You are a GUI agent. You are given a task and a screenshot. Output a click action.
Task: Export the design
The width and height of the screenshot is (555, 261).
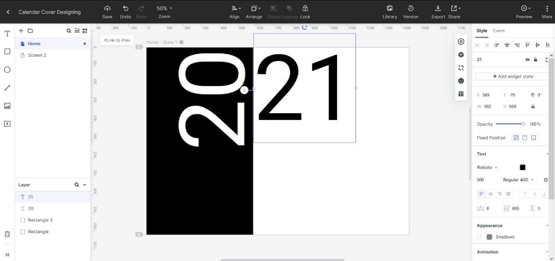[x=438, y=12]
